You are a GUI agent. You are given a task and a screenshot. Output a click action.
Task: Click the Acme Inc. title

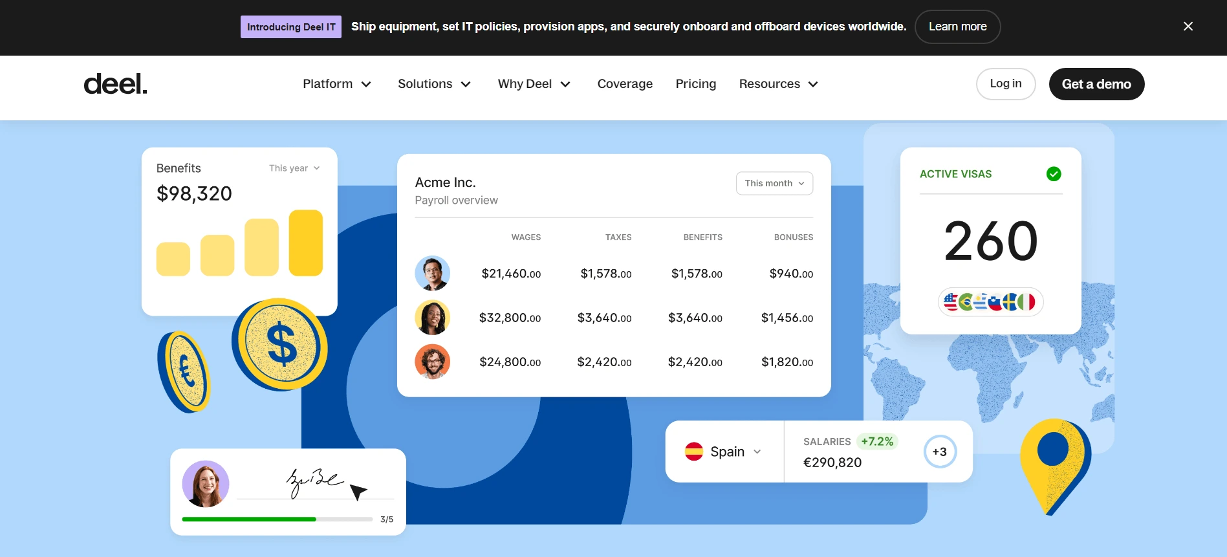(x=445, y=182)
